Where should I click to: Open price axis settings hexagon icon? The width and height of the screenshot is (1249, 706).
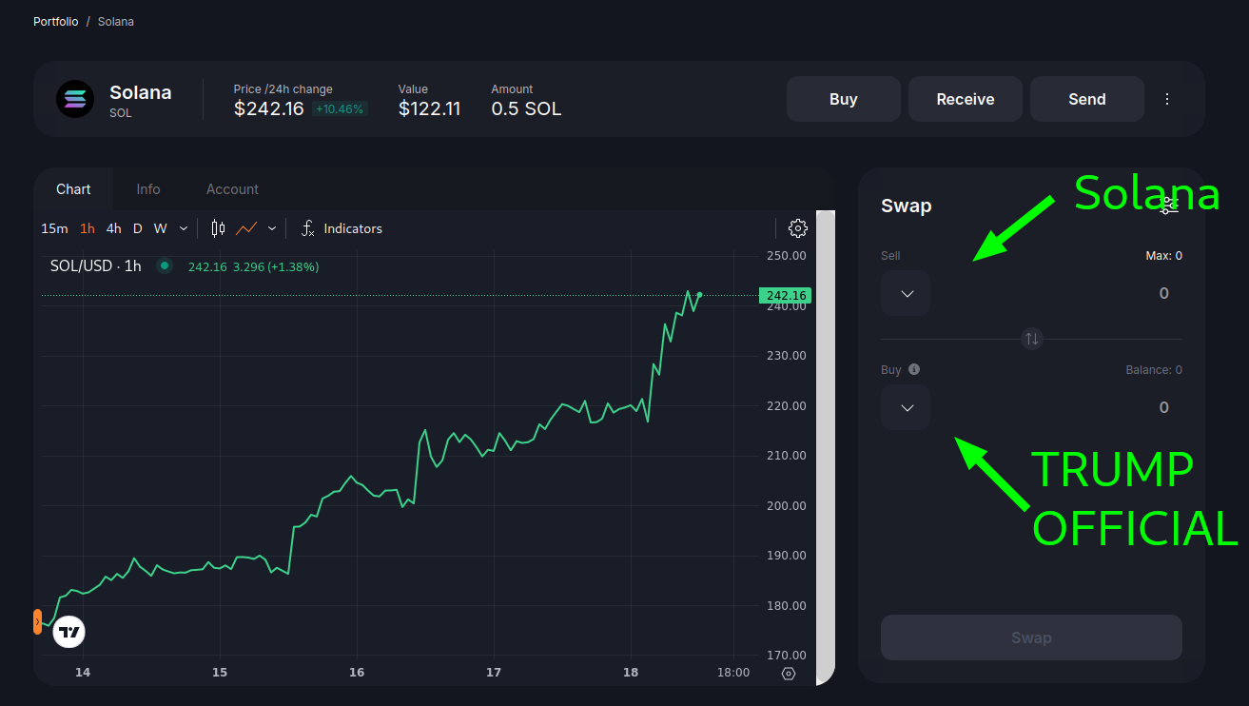pos(789,674)
